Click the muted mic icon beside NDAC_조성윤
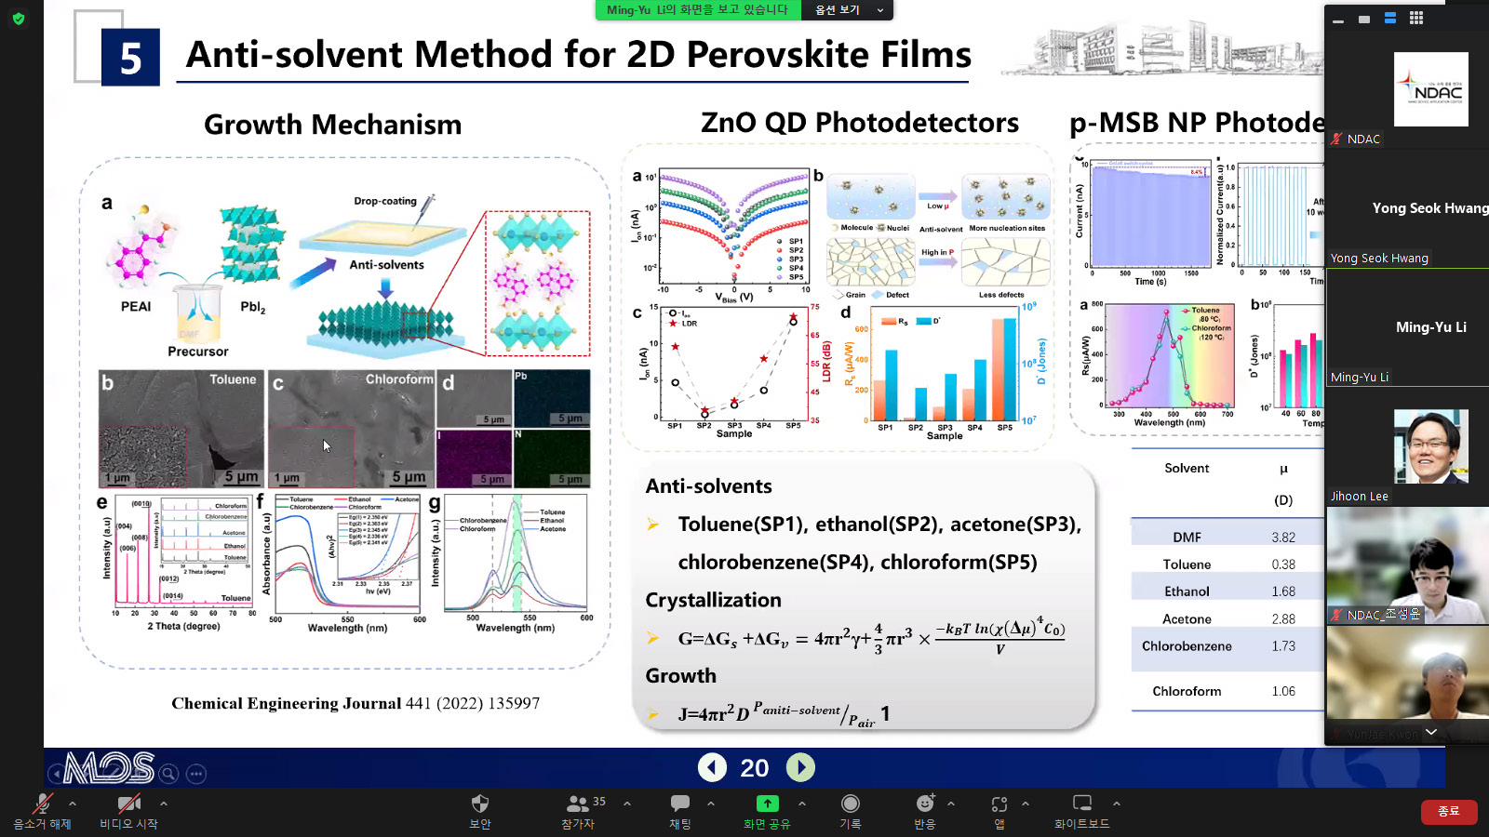1489x837 pixels. tap(1337, 615)
